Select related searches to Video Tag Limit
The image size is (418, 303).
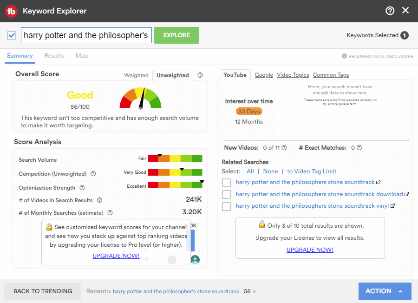coord(312,171)
